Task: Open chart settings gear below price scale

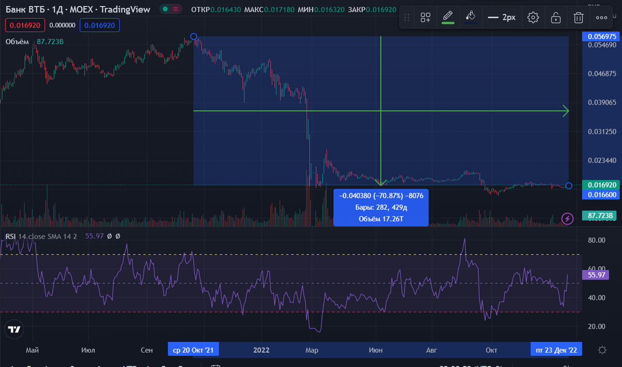Action: [x=602, y=350]
